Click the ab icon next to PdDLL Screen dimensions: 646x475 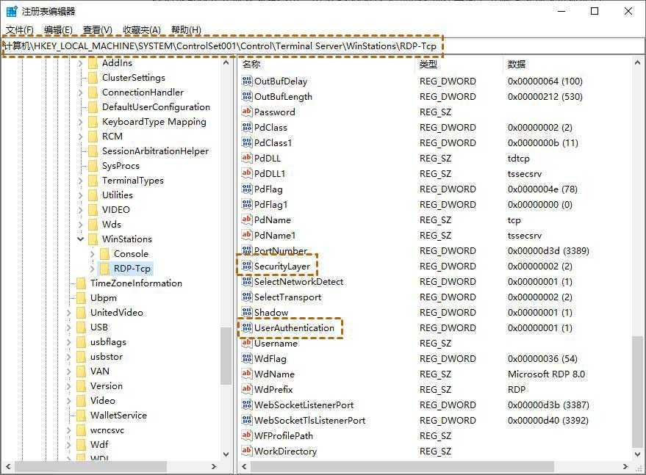(248, 158)
